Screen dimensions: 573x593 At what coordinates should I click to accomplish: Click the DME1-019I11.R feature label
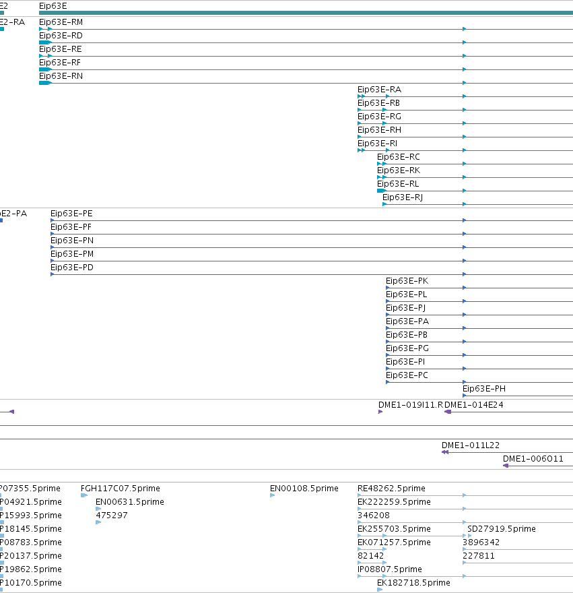pyautogui.click(x=411, y=405)
